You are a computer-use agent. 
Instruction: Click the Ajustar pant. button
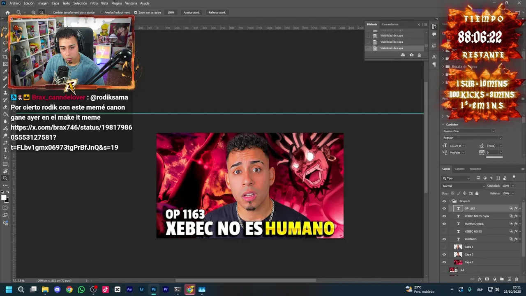point(191,12)
